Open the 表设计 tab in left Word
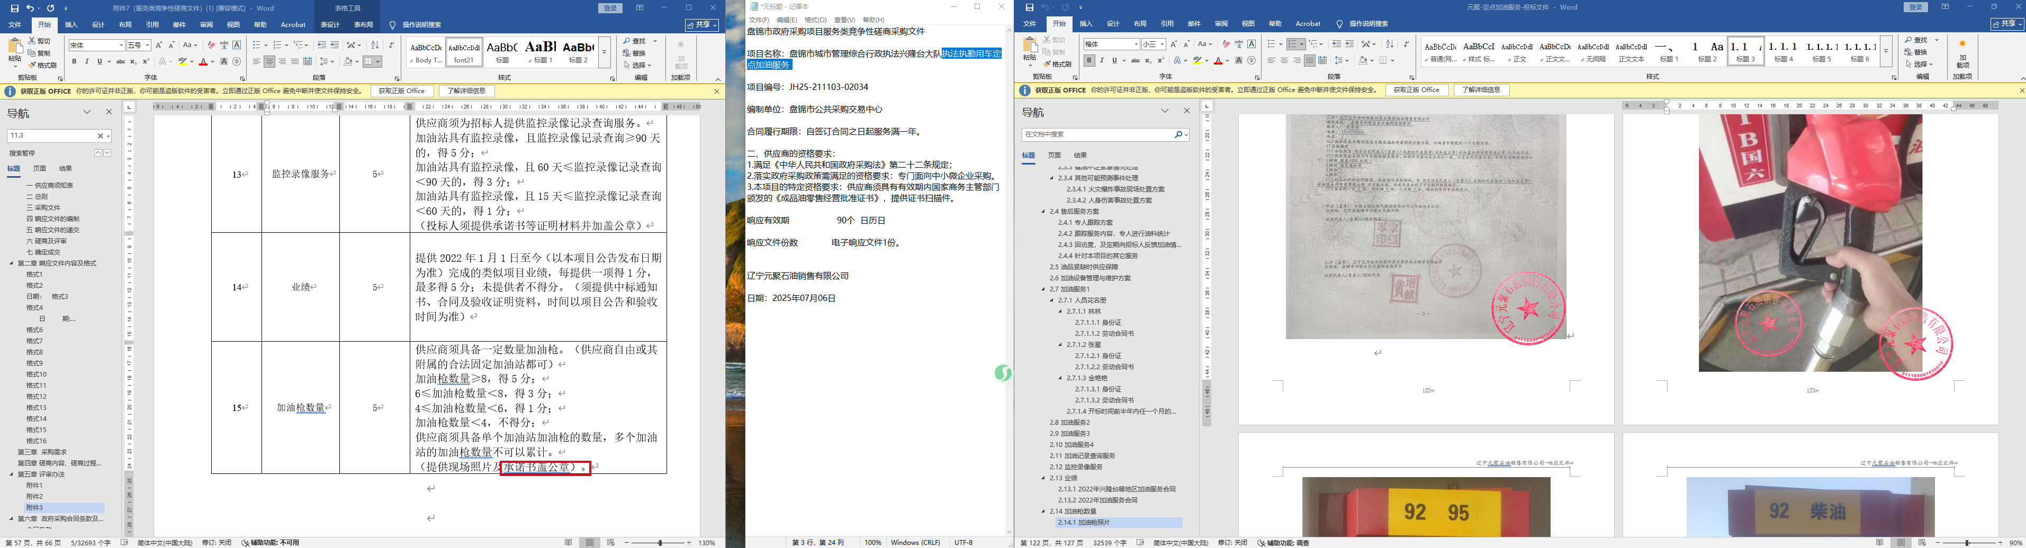Image resolution: width=2026 pixels, height=548 pixels. 330,25
